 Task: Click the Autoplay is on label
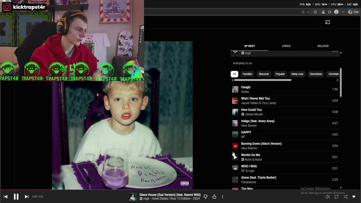[242, 63]
